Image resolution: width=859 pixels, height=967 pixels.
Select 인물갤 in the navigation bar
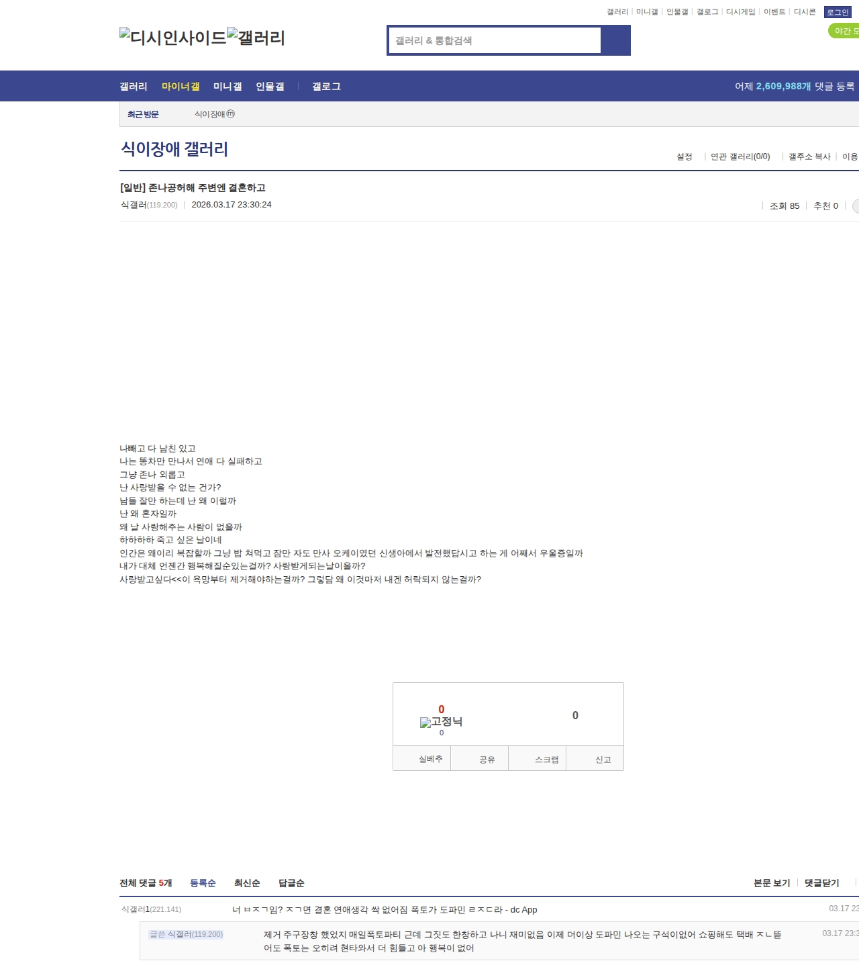point(270,87)
